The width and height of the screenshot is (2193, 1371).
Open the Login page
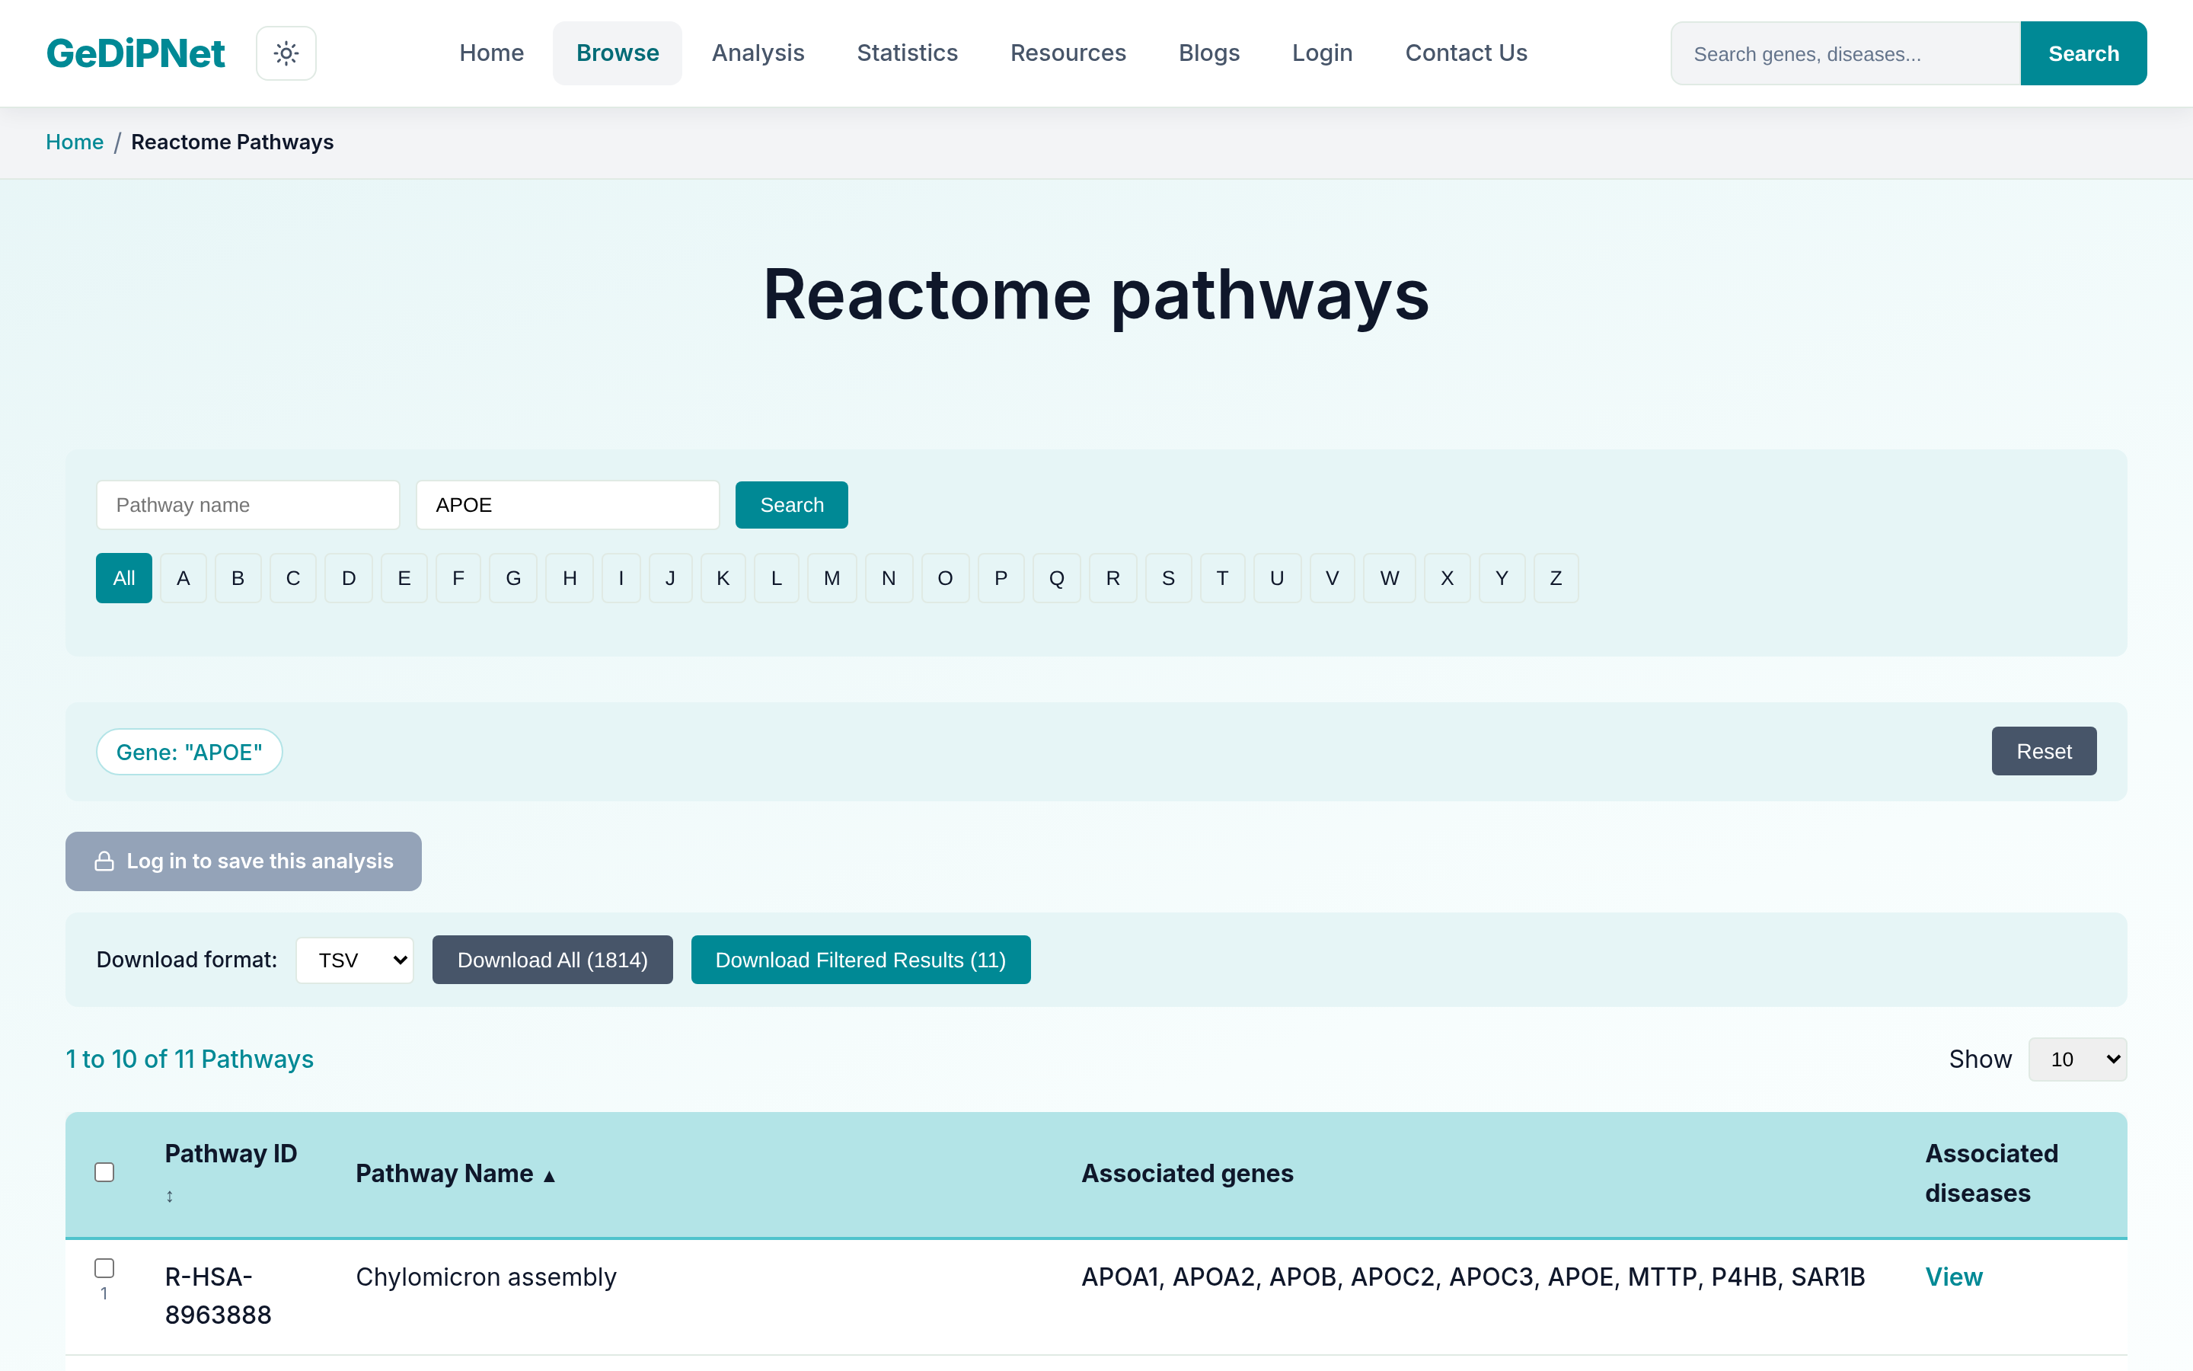pyautogui.click(x=1322, y=53)
